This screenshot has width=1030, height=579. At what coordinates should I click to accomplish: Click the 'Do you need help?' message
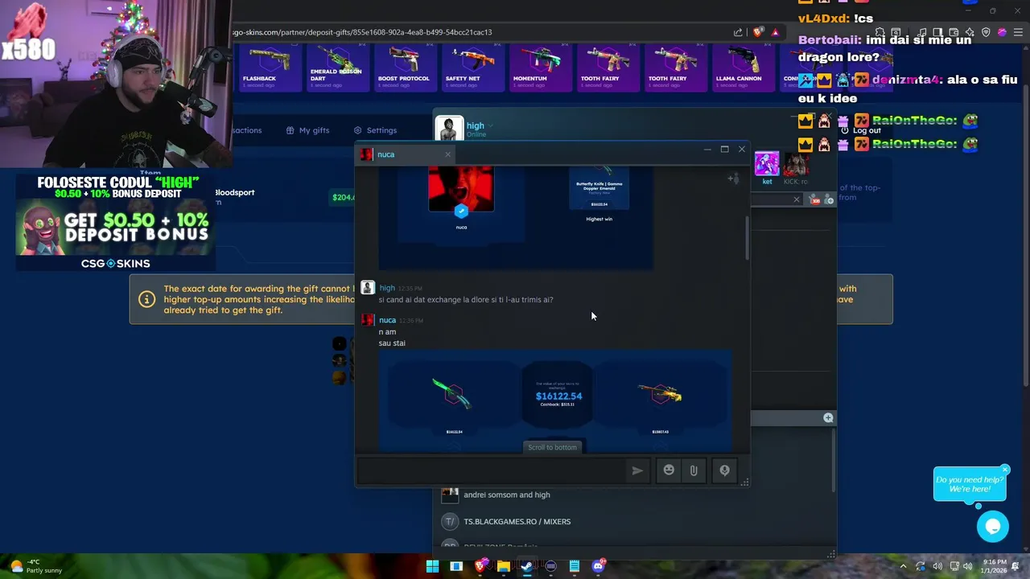click(x=970, y=484)
